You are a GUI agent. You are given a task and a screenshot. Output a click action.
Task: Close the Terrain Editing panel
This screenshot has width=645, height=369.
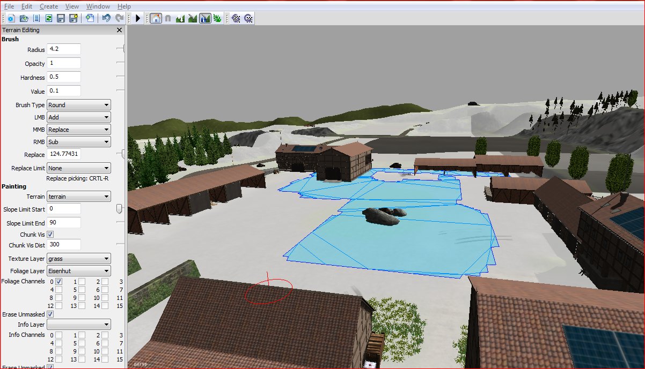(120, 31)
